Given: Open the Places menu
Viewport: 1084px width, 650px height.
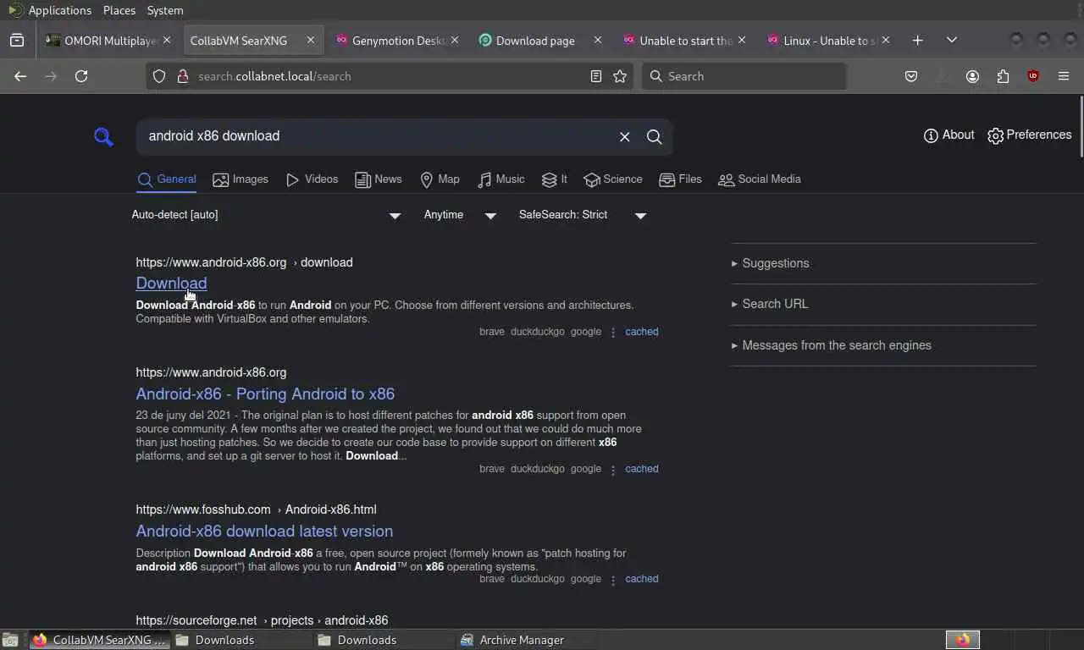Looking at the screenshot, I should [x=119, y=10].
